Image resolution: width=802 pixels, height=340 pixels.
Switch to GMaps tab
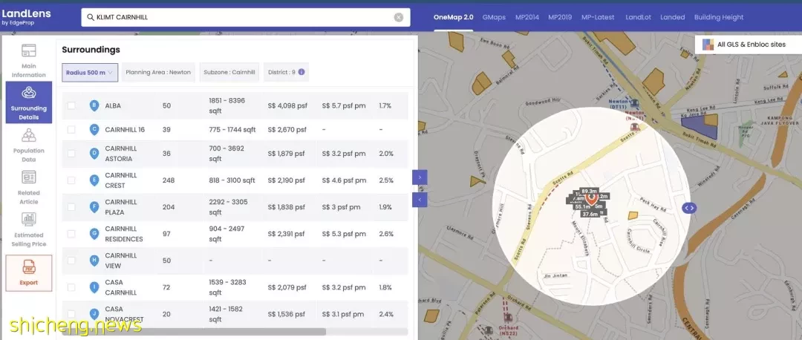coord(494,17)
